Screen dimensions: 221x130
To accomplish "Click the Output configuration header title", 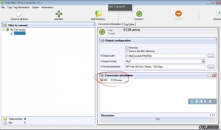I will tap(118, 41).
